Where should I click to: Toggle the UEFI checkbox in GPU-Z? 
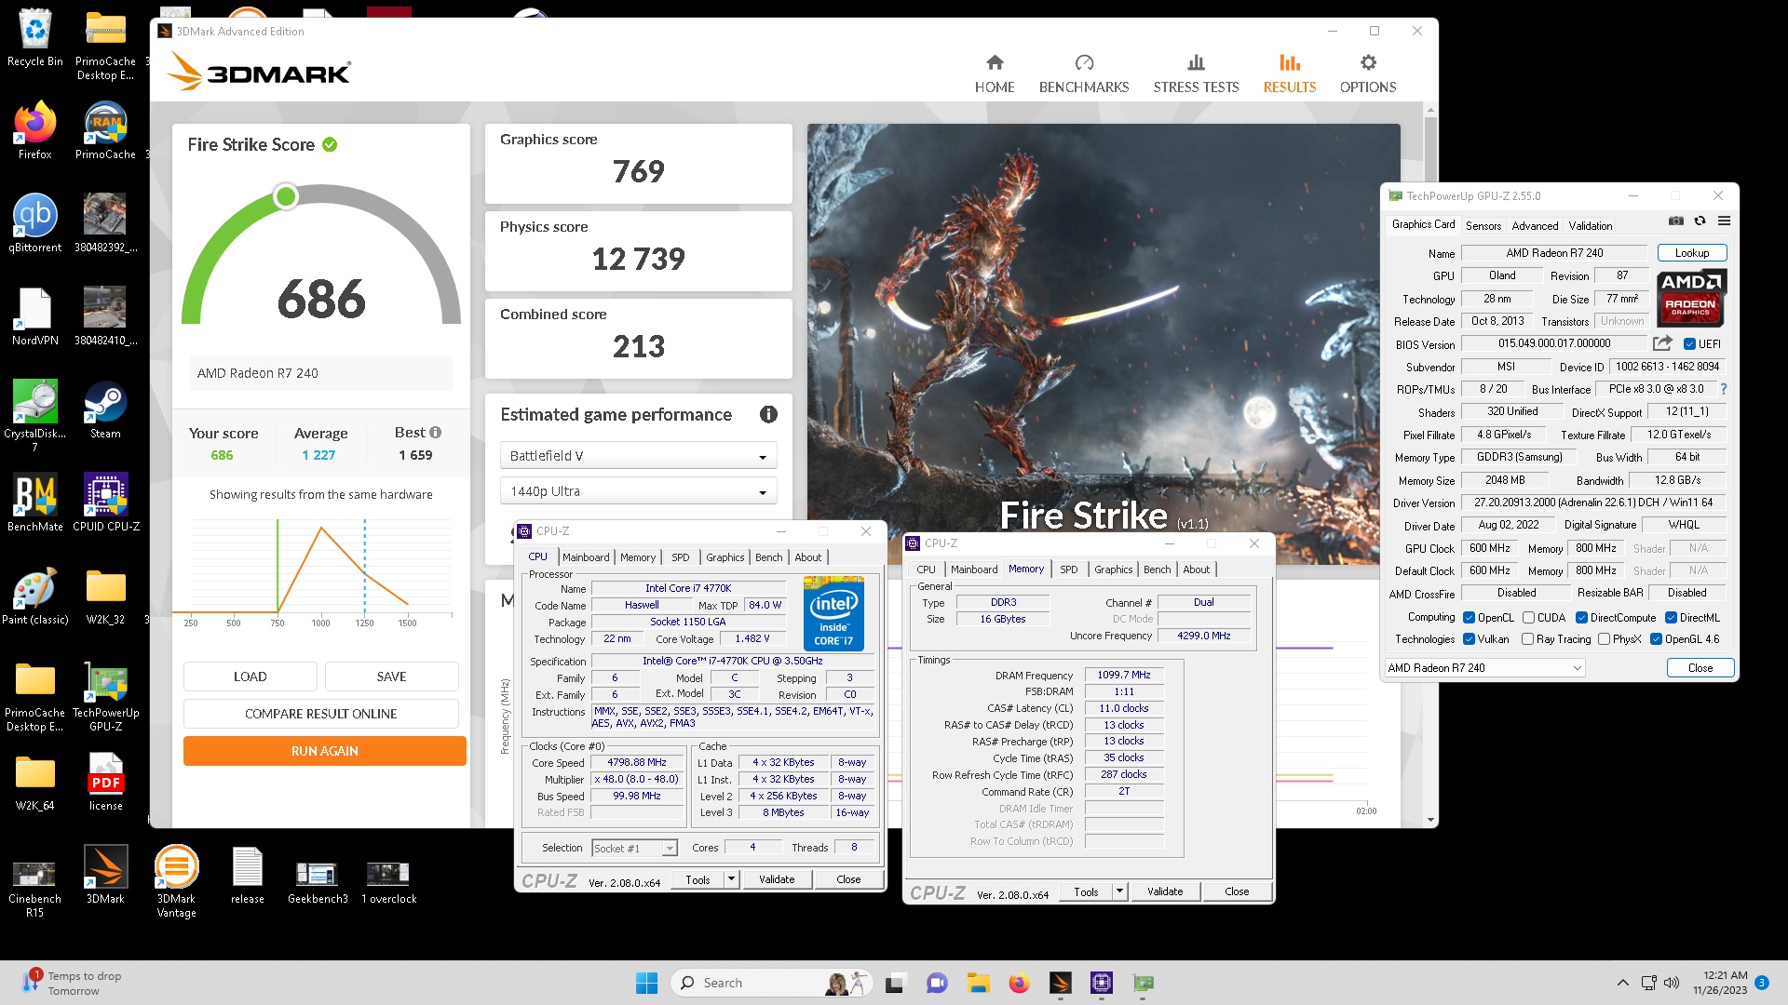[1689, 344]
